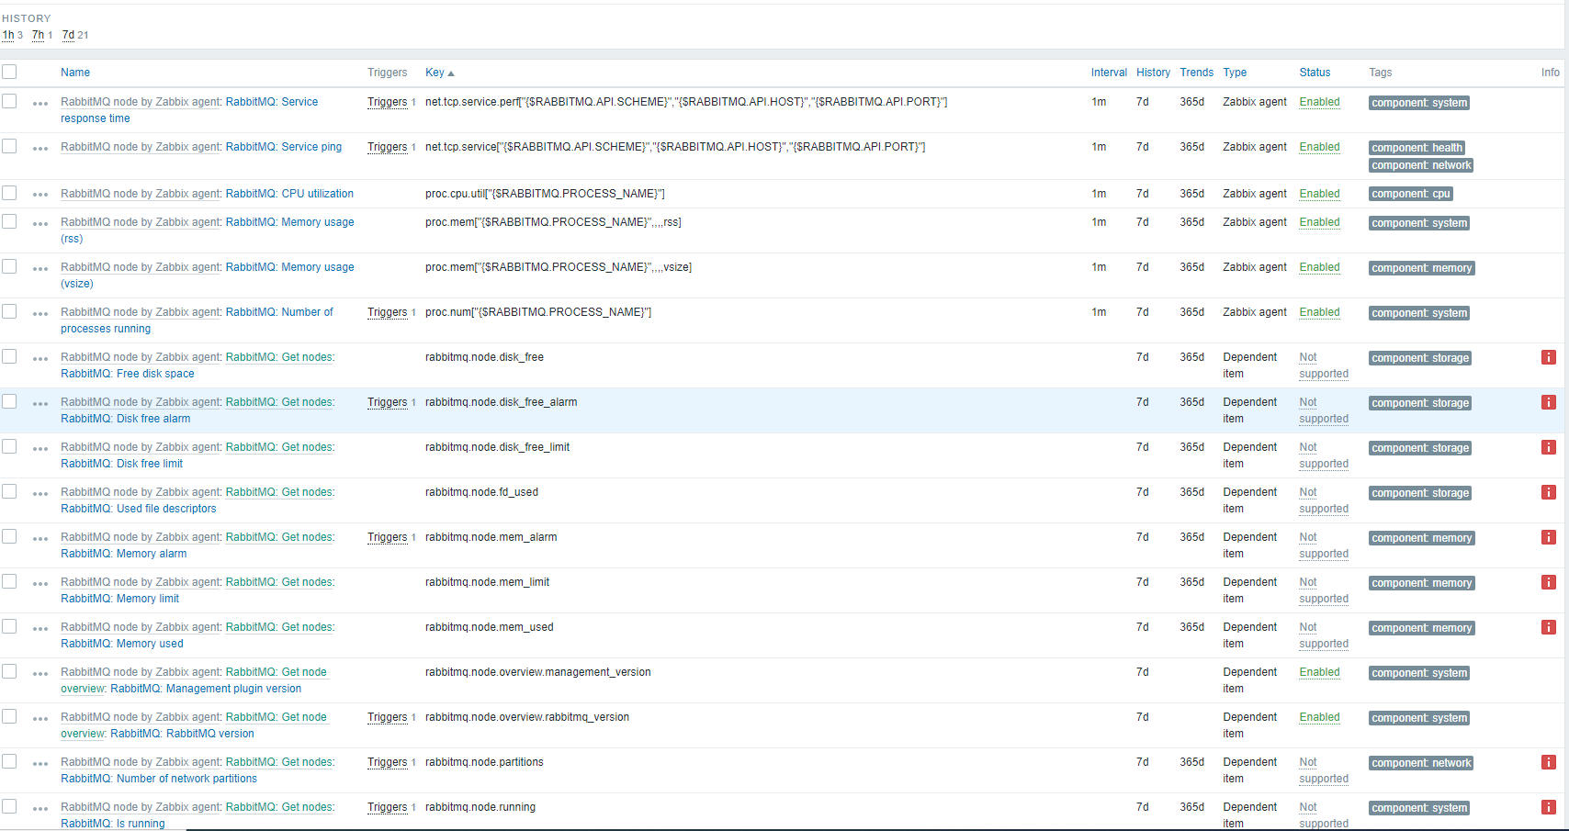Switch to 7d history filter
The image size is (1569, 831).
(68, 35)
